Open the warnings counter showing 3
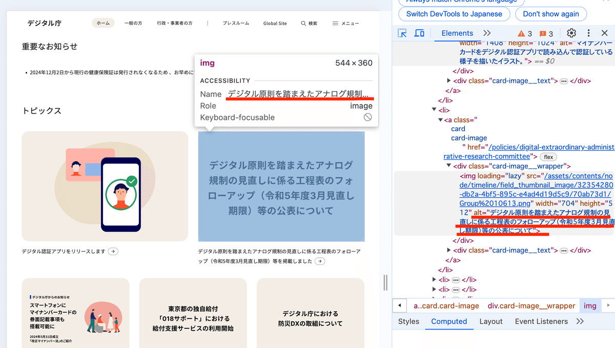This screenshot has width=615, height=348. (525, 34)
